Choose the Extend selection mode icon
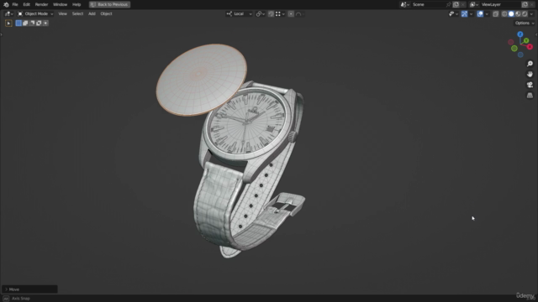The image size is (538, 302). point(25,23)
